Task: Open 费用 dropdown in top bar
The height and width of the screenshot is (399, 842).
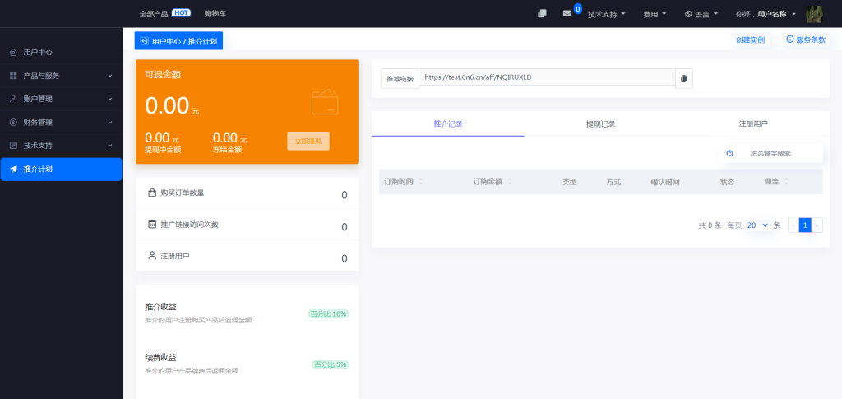Action: point(655,15)
